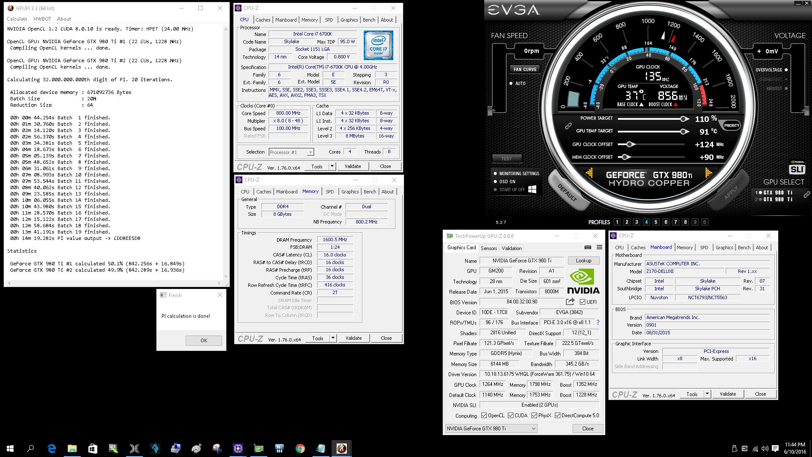Click GPUPI vertical scrollbar down arrow
Image resolution: width=812 pixels, height=457 pixels.
226,276
